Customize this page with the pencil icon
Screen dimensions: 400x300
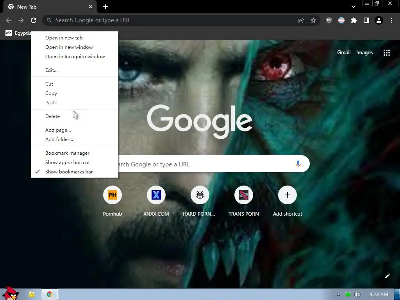(x=387, y=276)
